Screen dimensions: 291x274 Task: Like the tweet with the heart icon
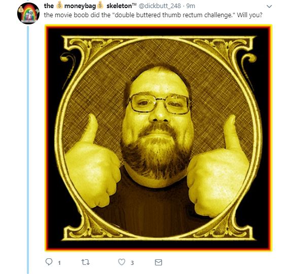(x=122, y=262)
